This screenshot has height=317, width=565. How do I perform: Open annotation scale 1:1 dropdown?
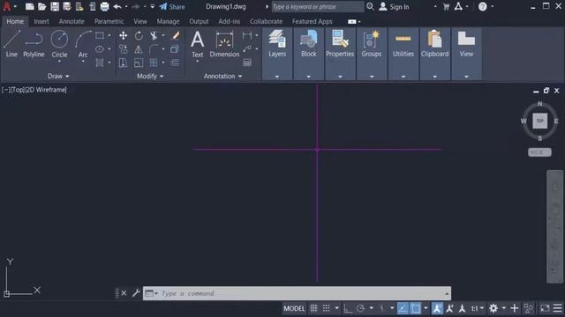tap(477, 308)
